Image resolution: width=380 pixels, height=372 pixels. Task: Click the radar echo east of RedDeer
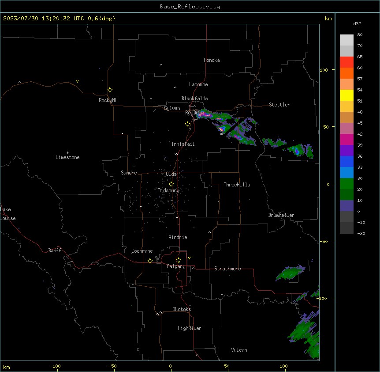tap(215, 115)
